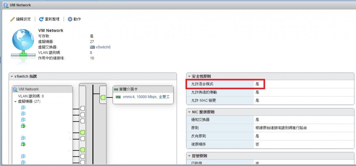Click the 允許混合模式 label
Viewport: 356px width, 166px height.
pos(203,84)
